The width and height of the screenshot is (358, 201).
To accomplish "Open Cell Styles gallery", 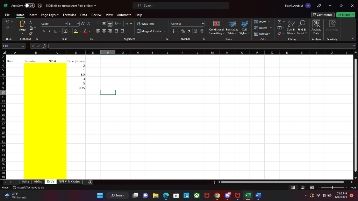I will pyautogui.click(x=244, y=28).
